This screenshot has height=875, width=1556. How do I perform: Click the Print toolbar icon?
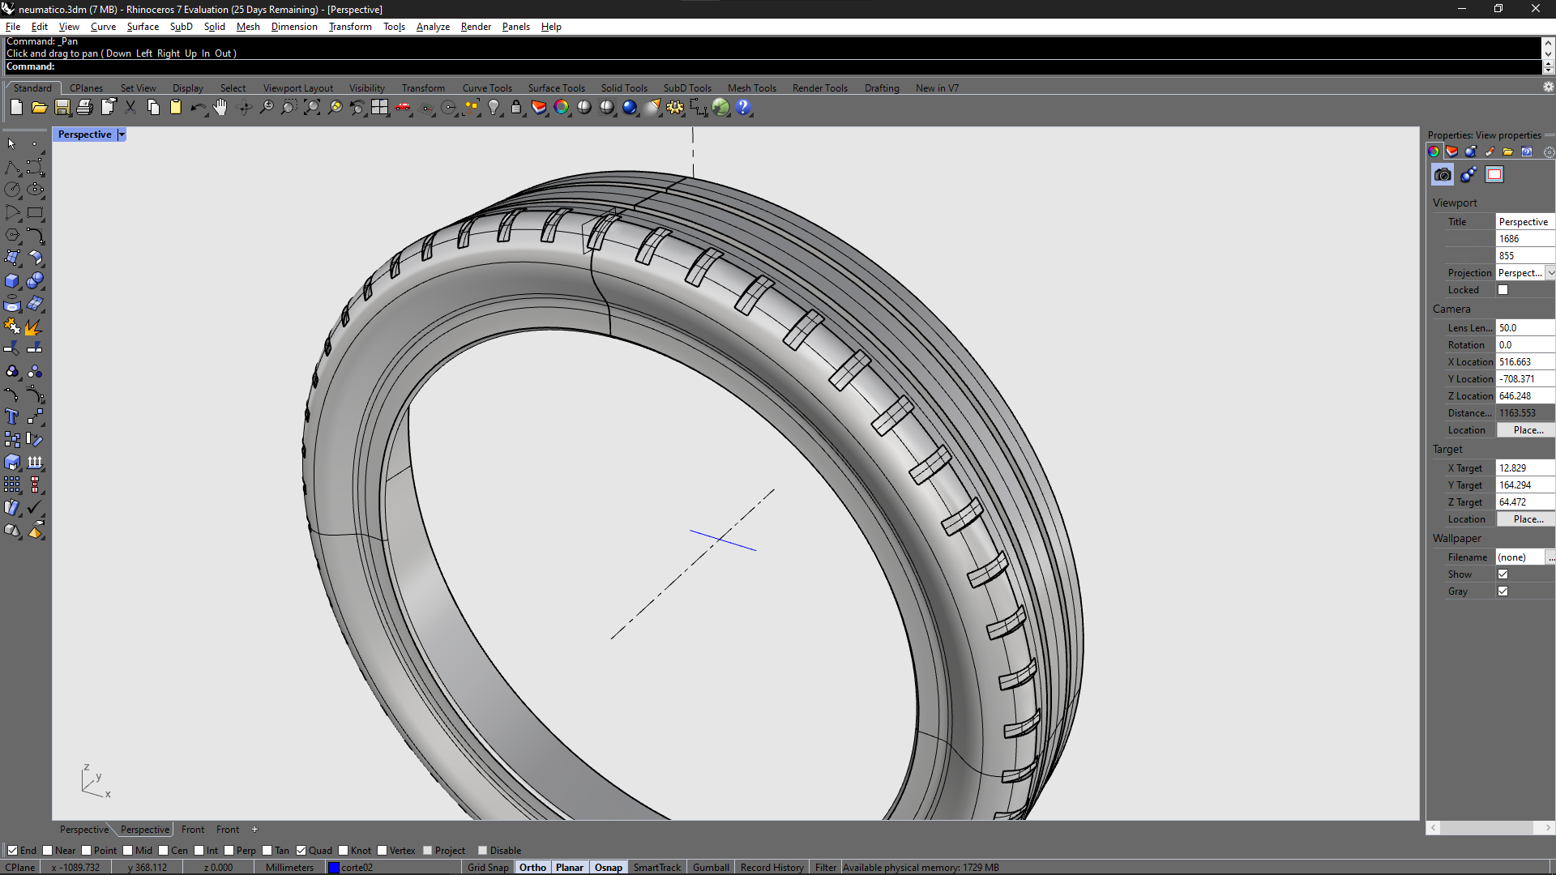[84, 107]
